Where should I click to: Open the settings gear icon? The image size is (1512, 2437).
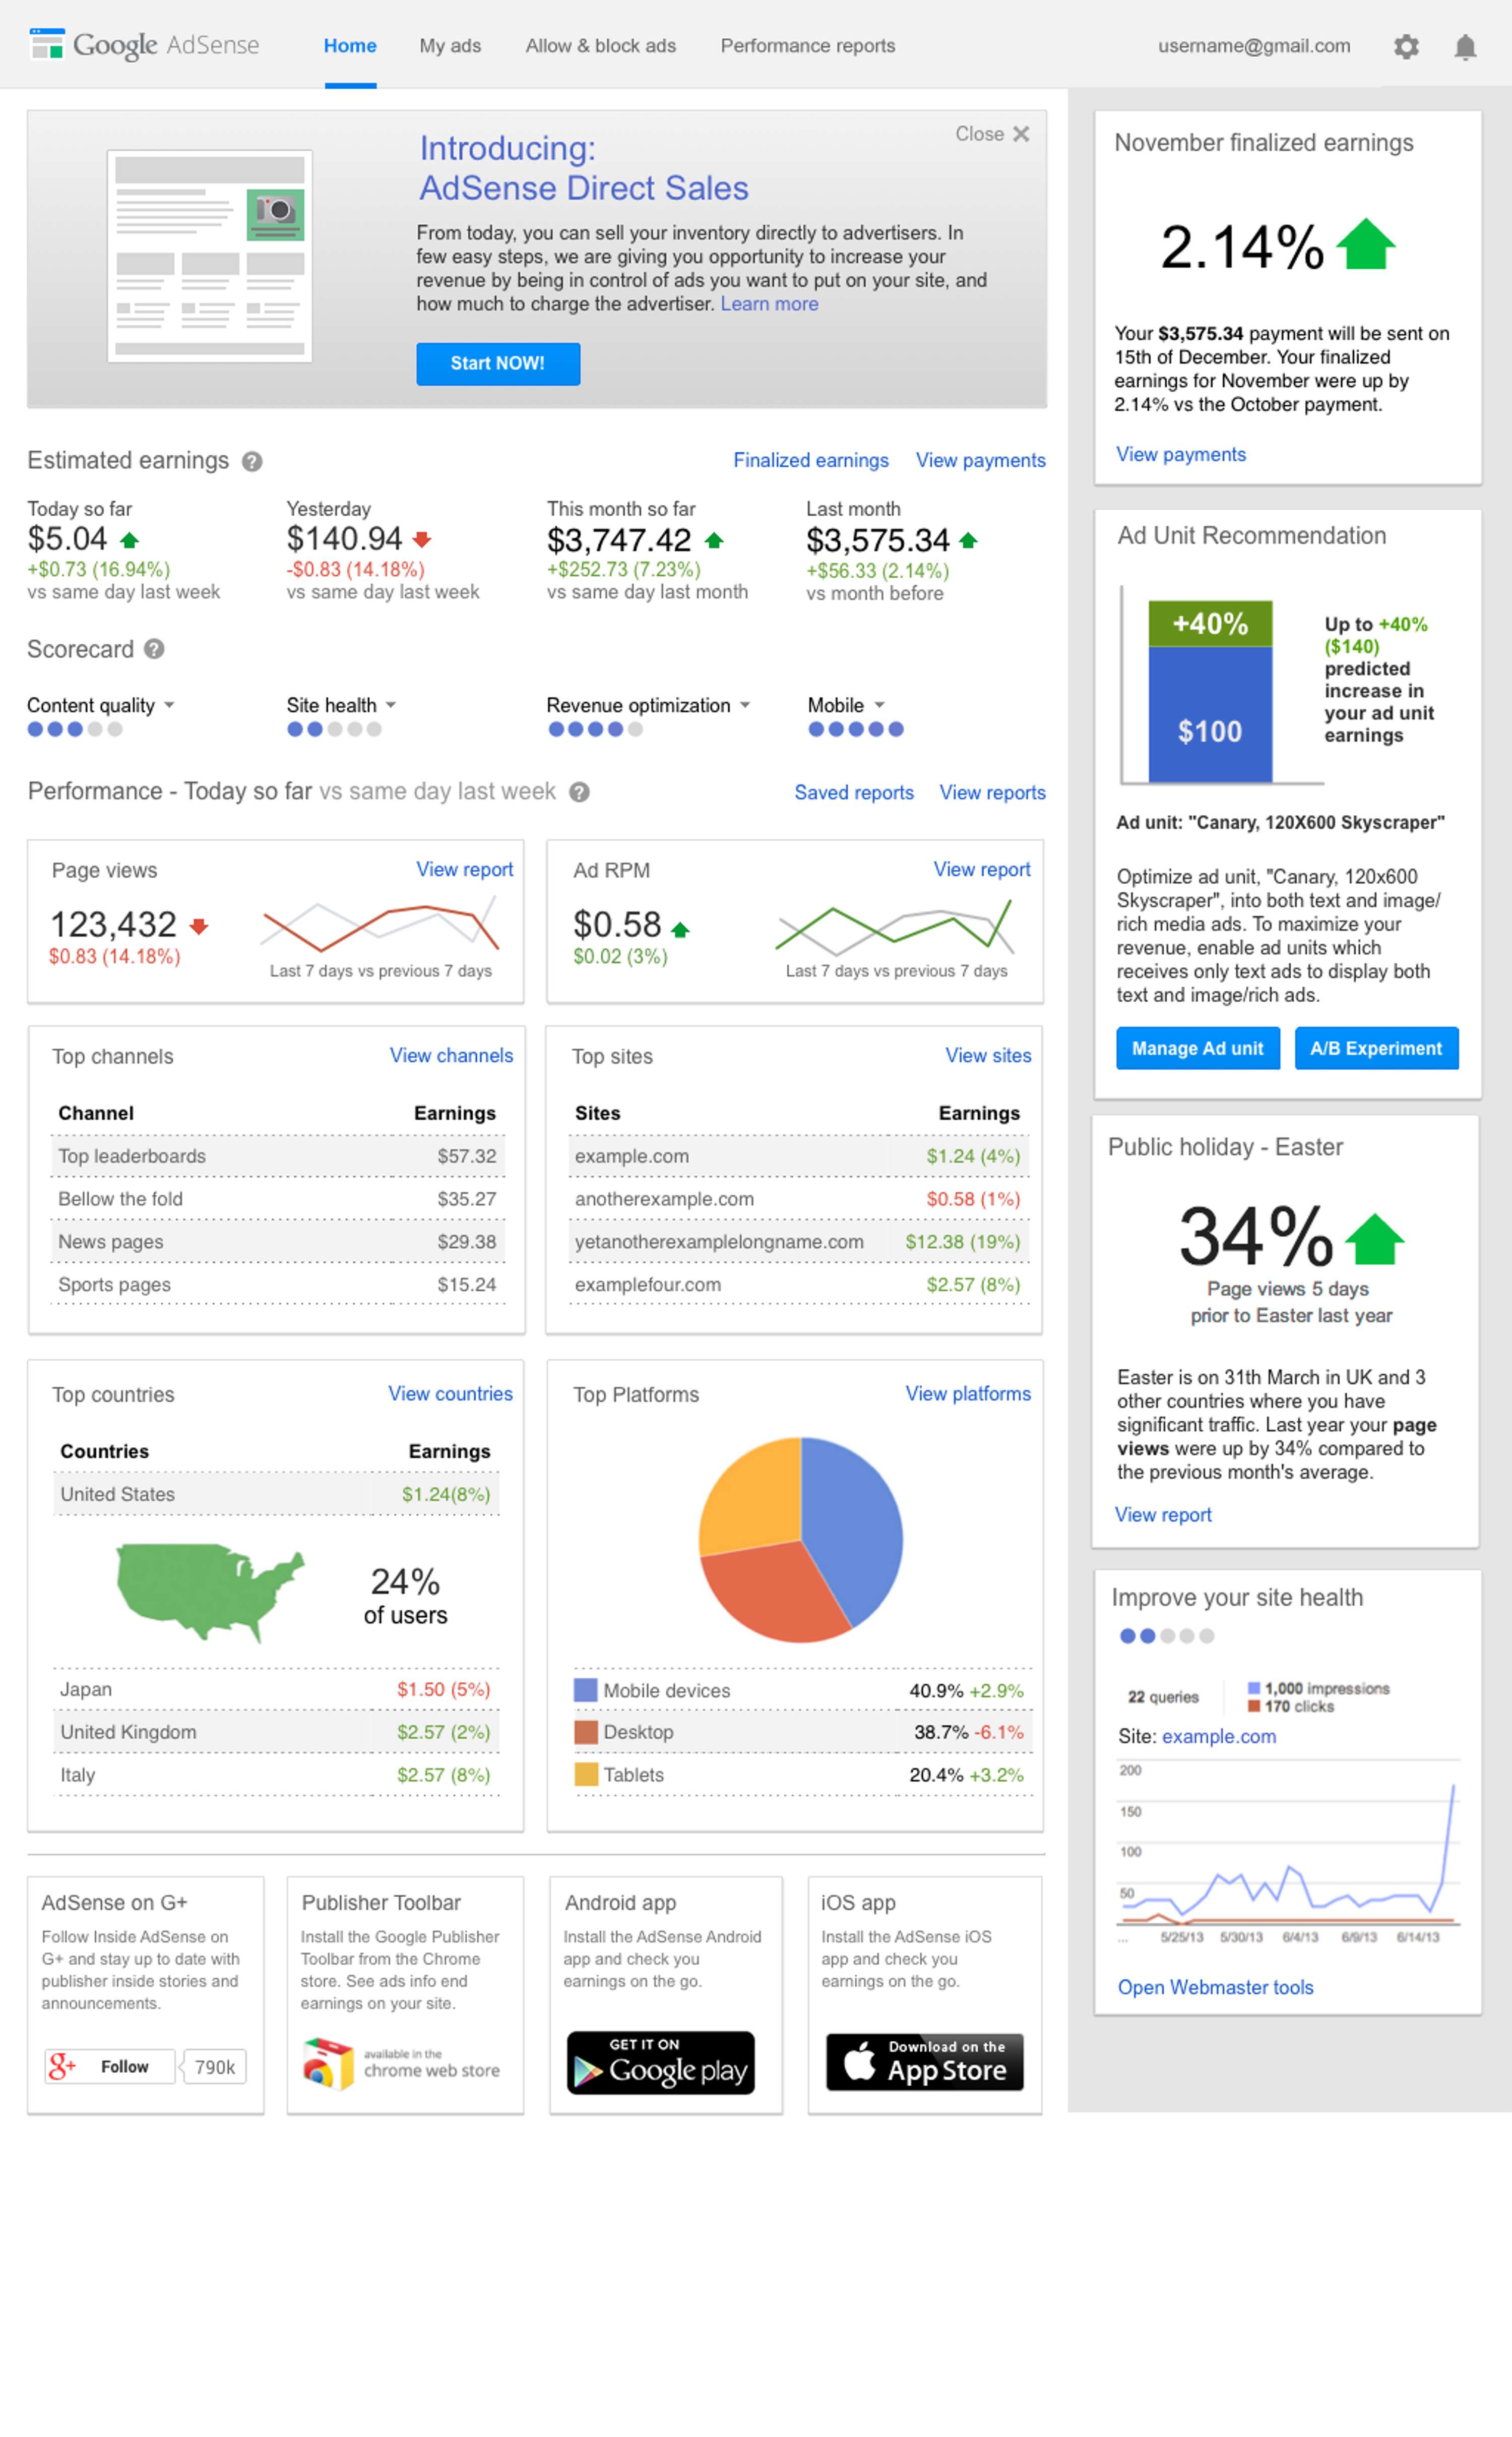point(1406,47)
